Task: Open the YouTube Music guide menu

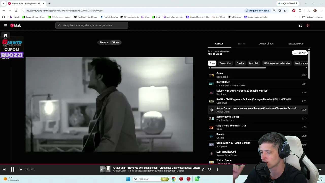Action: click(x=5, y=25)
